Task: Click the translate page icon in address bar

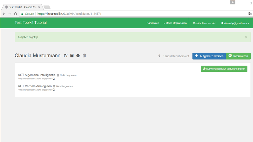Action: [x=250, y=14]
